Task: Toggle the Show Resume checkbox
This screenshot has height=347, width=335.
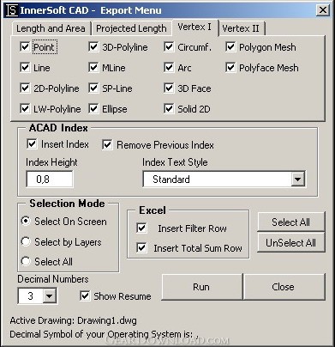Action: point(85,296)
